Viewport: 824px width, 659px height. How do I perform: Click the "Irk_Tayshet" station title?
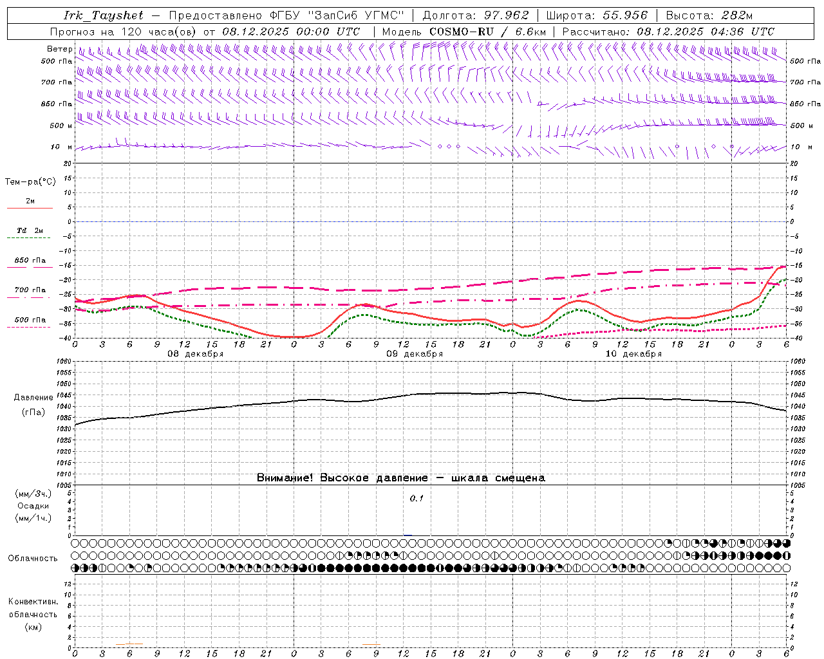[104, 15]
